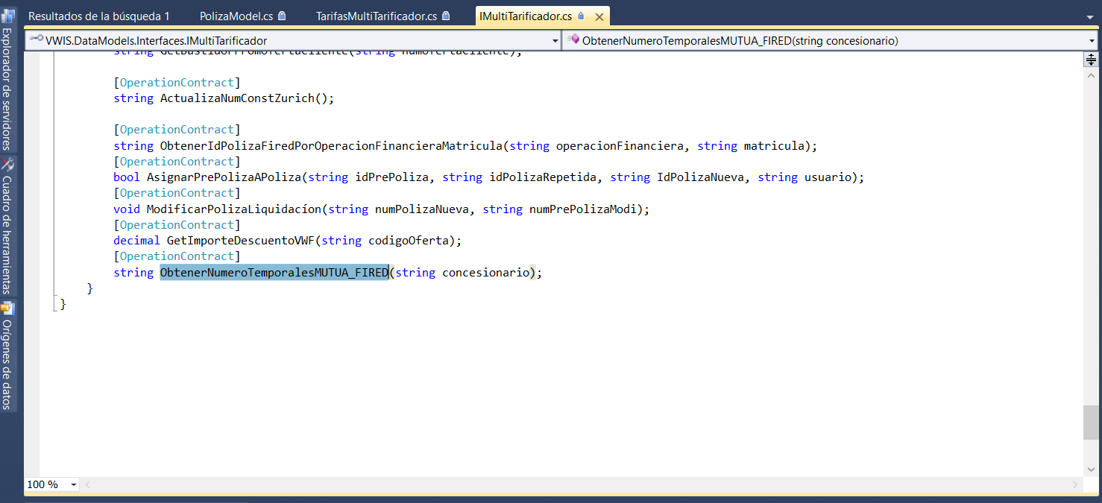Click lock icon on TarifasMultiTarificador.cs tab
This screenshot has height=503, width=1102.
pyautogui.click(x=446, y=16)
